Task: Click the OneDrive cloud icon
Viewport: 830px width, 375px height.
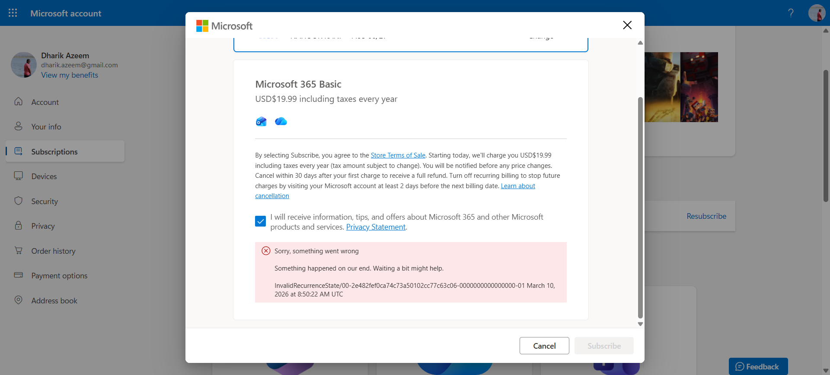Action: coord(281,121)
